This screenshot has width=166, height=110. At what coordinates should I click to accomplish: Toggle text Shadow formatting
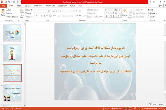pos(45,16)
